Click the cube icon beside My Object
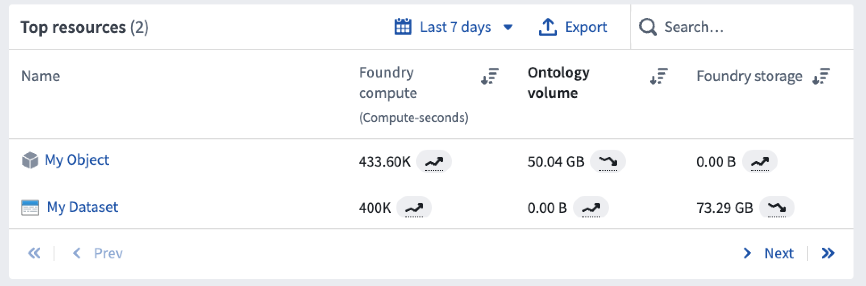The width and height of the screenshot is (866, 286). [30, 160]
